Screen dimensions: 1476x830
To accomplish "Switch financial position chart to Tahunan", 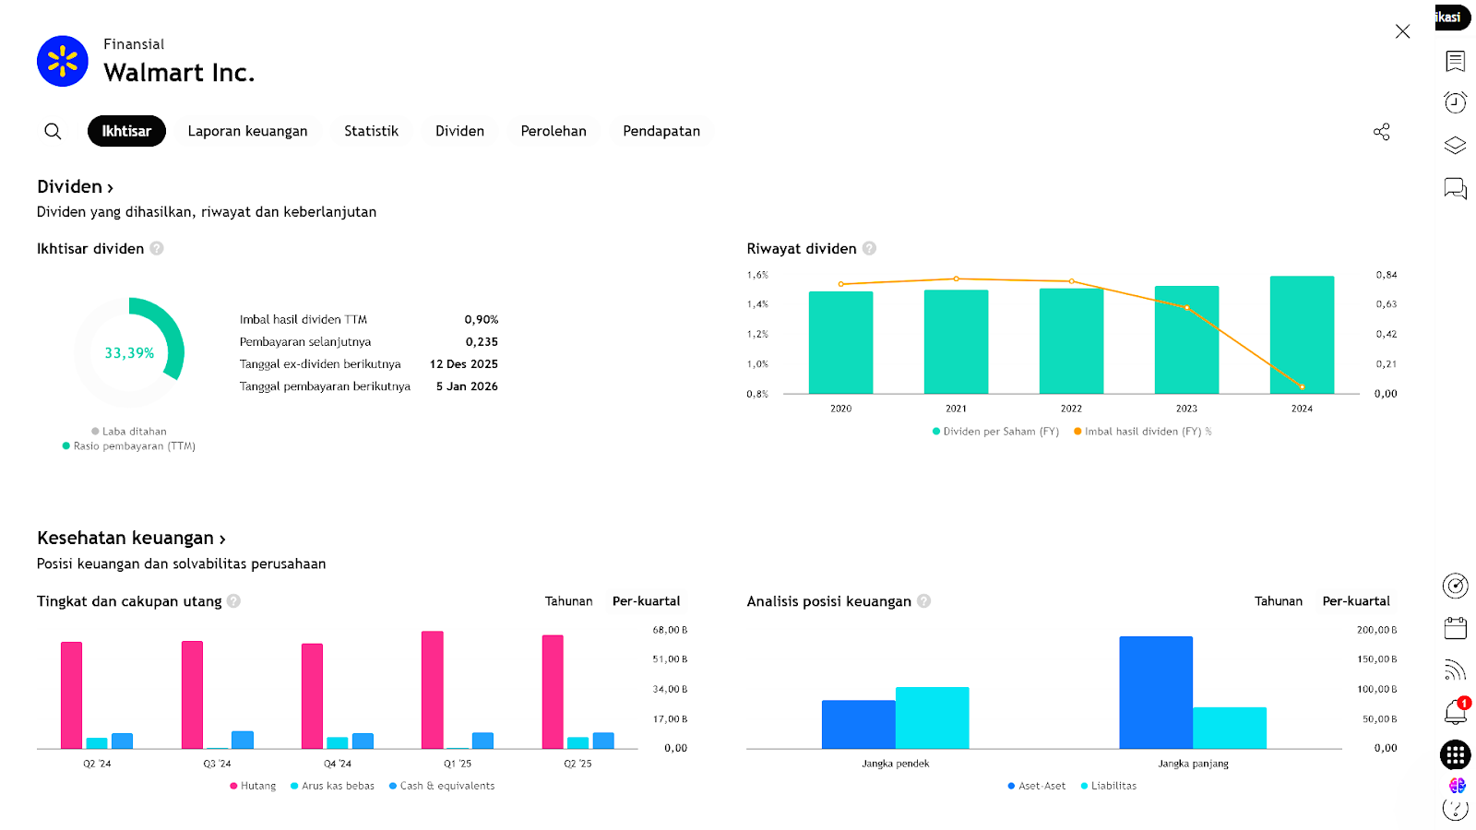I will (x=1278, y=601).
